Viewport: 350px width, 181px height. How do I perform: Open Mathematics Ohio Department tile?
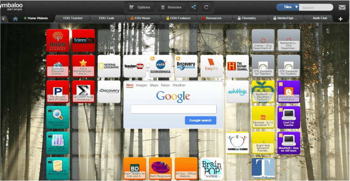click(289, 41)
